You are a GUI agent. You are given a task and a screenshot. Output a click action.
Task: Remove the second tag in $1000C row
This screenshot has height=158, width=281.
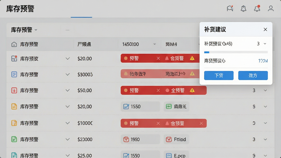pos(201,123)
